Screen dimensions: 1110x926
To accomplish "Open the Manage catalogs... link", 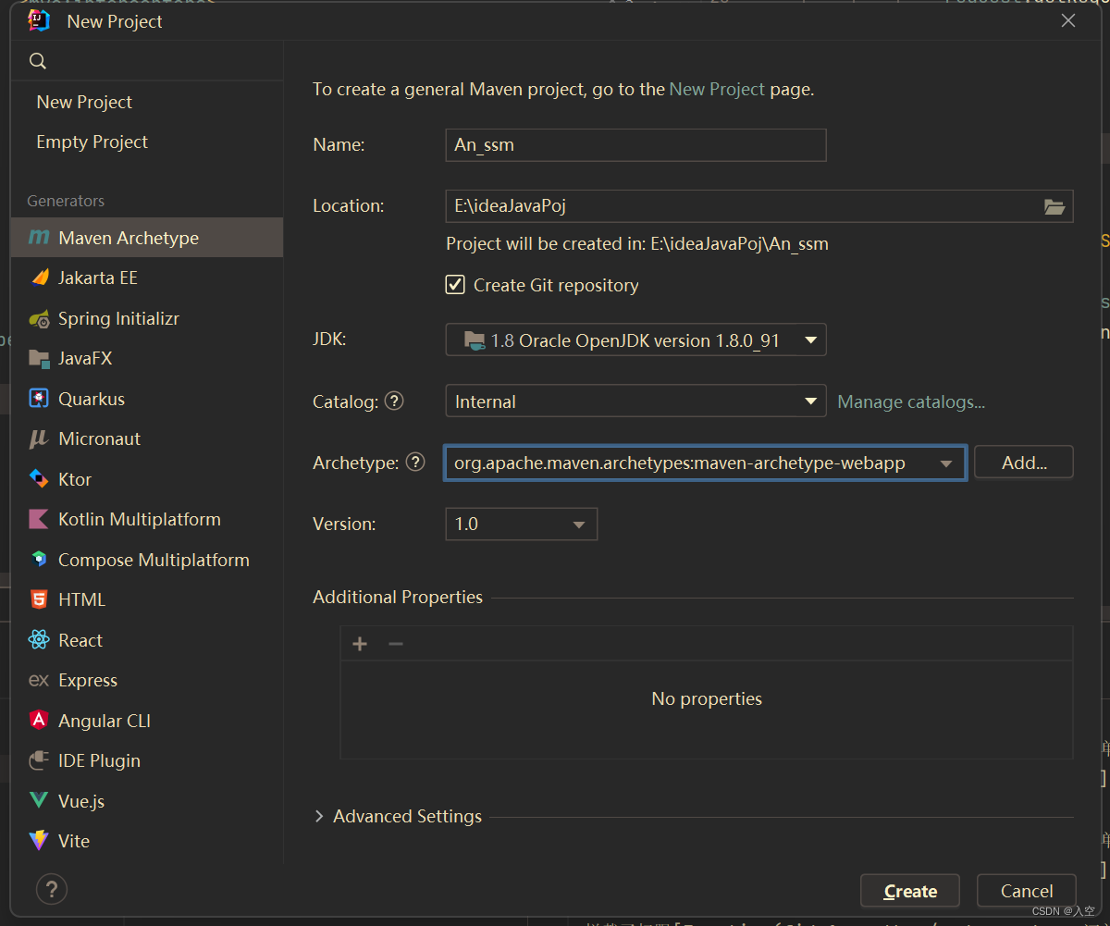I will [911, 401].
